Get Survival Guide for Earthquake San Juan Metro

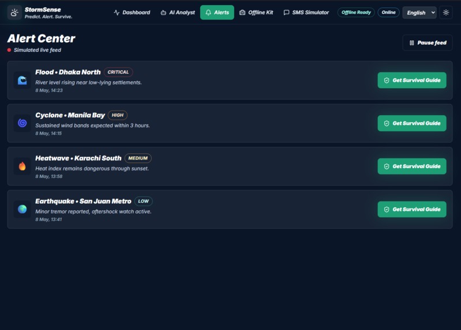pos(412,209)
